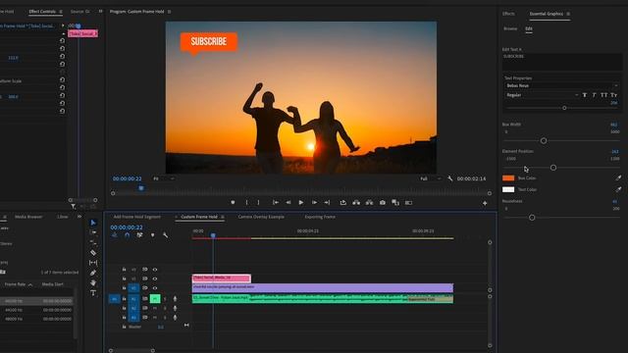Screen dimensions: 628x353
Task: Toggle Faux Bold text style
Action: (585, 95)
